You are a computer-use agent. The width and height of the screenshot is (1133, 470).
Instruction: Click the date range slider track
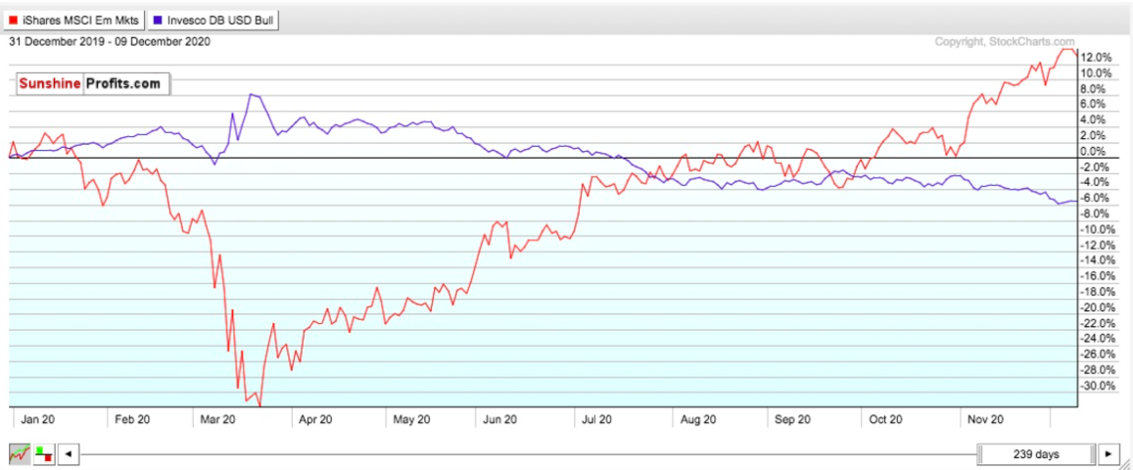pos(528,454)
